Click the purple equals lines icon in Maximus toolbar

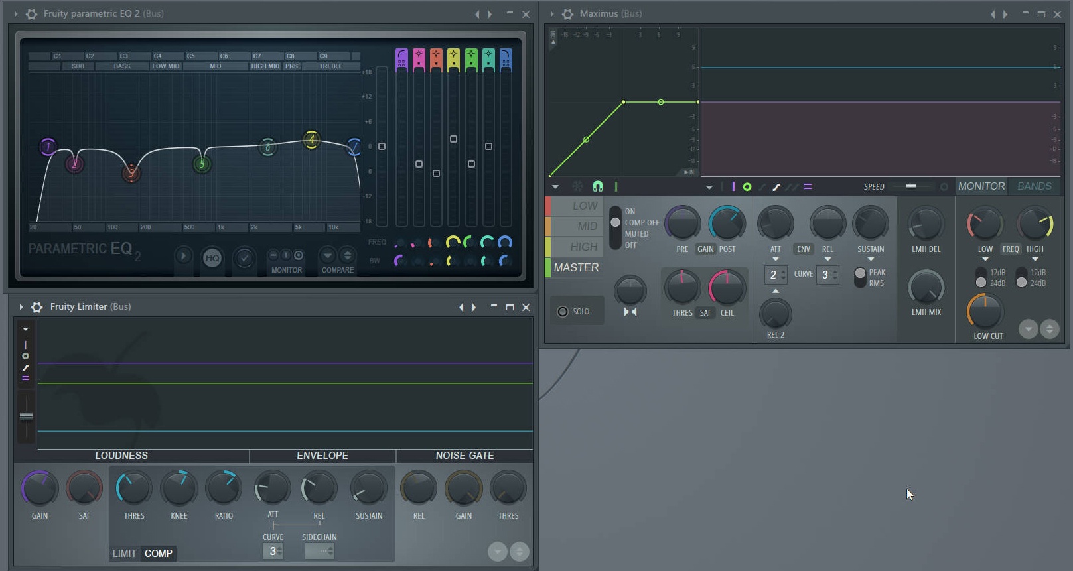(808, 187)
